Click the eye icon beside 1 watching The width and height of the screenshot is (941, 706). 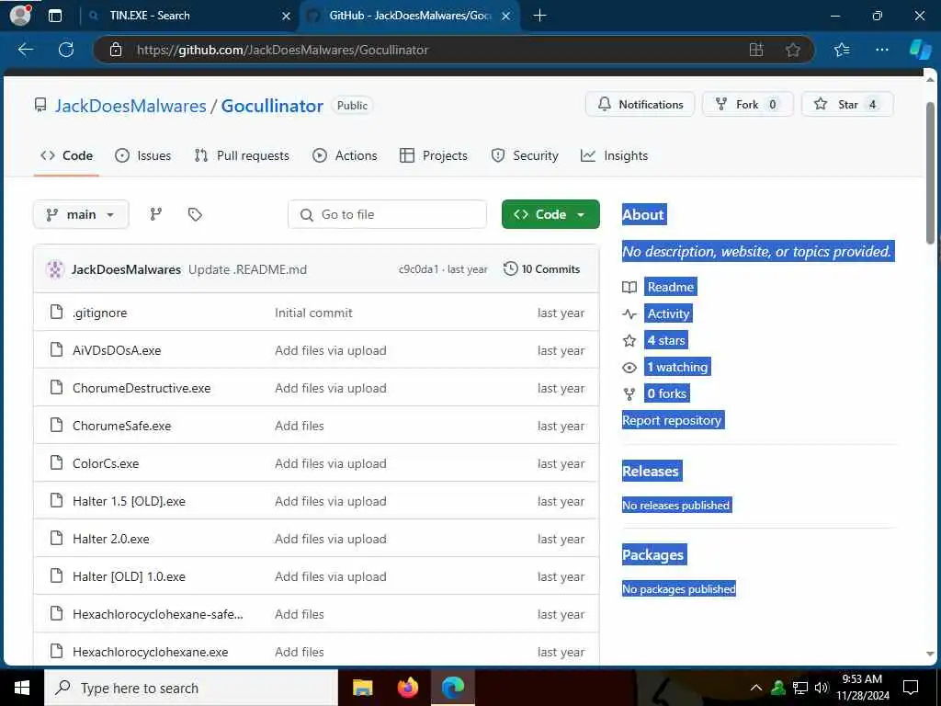[x=629, y=368]
